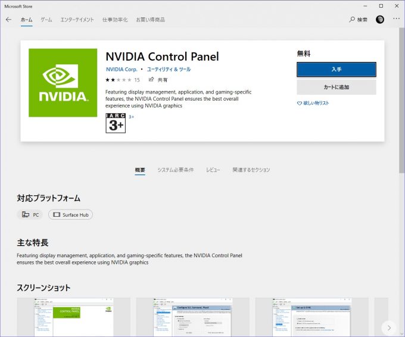Select the お買い得商品 tab
This screenshot has height=337, width=405.
150,20
